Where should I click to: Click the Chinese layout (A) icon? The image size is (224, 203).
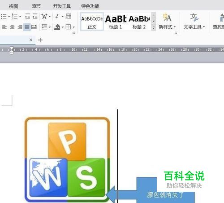tap(44, 16)
